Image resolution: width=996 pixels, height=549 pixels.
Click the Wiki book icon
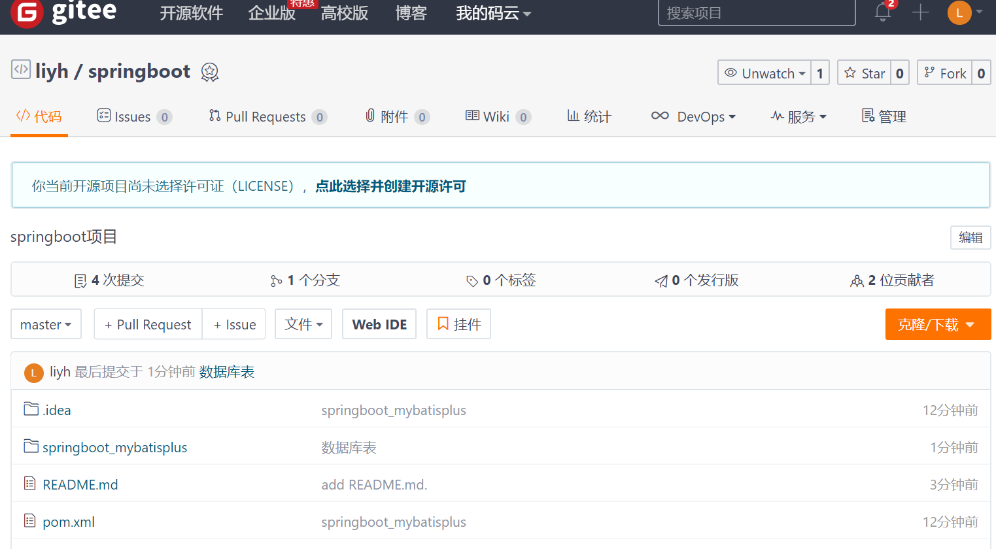click(x=472, y=116)
